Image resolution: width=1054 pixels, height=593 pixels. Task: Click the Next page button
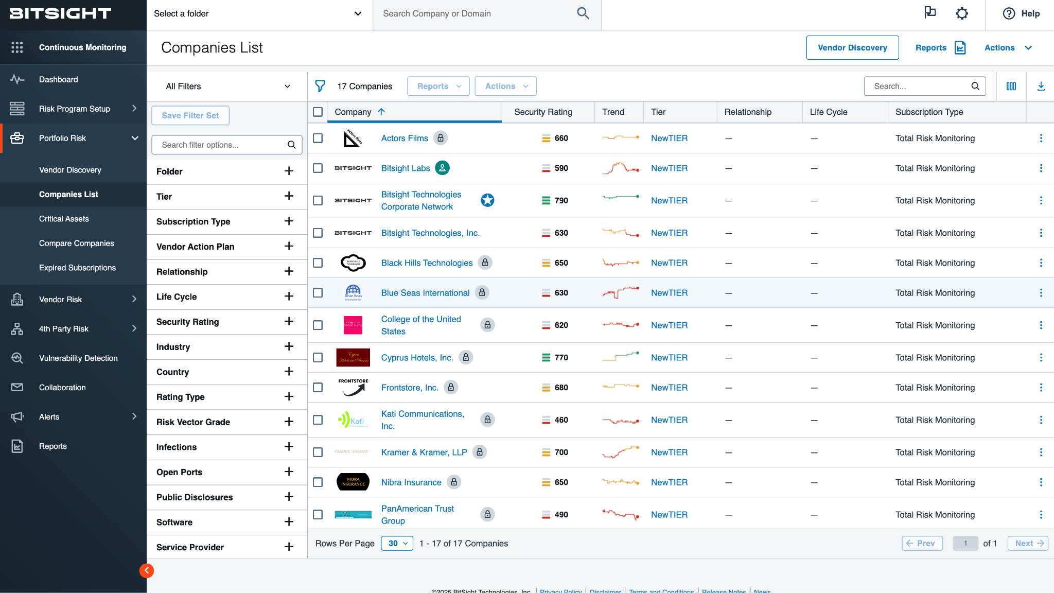(x=1028, y=543)
